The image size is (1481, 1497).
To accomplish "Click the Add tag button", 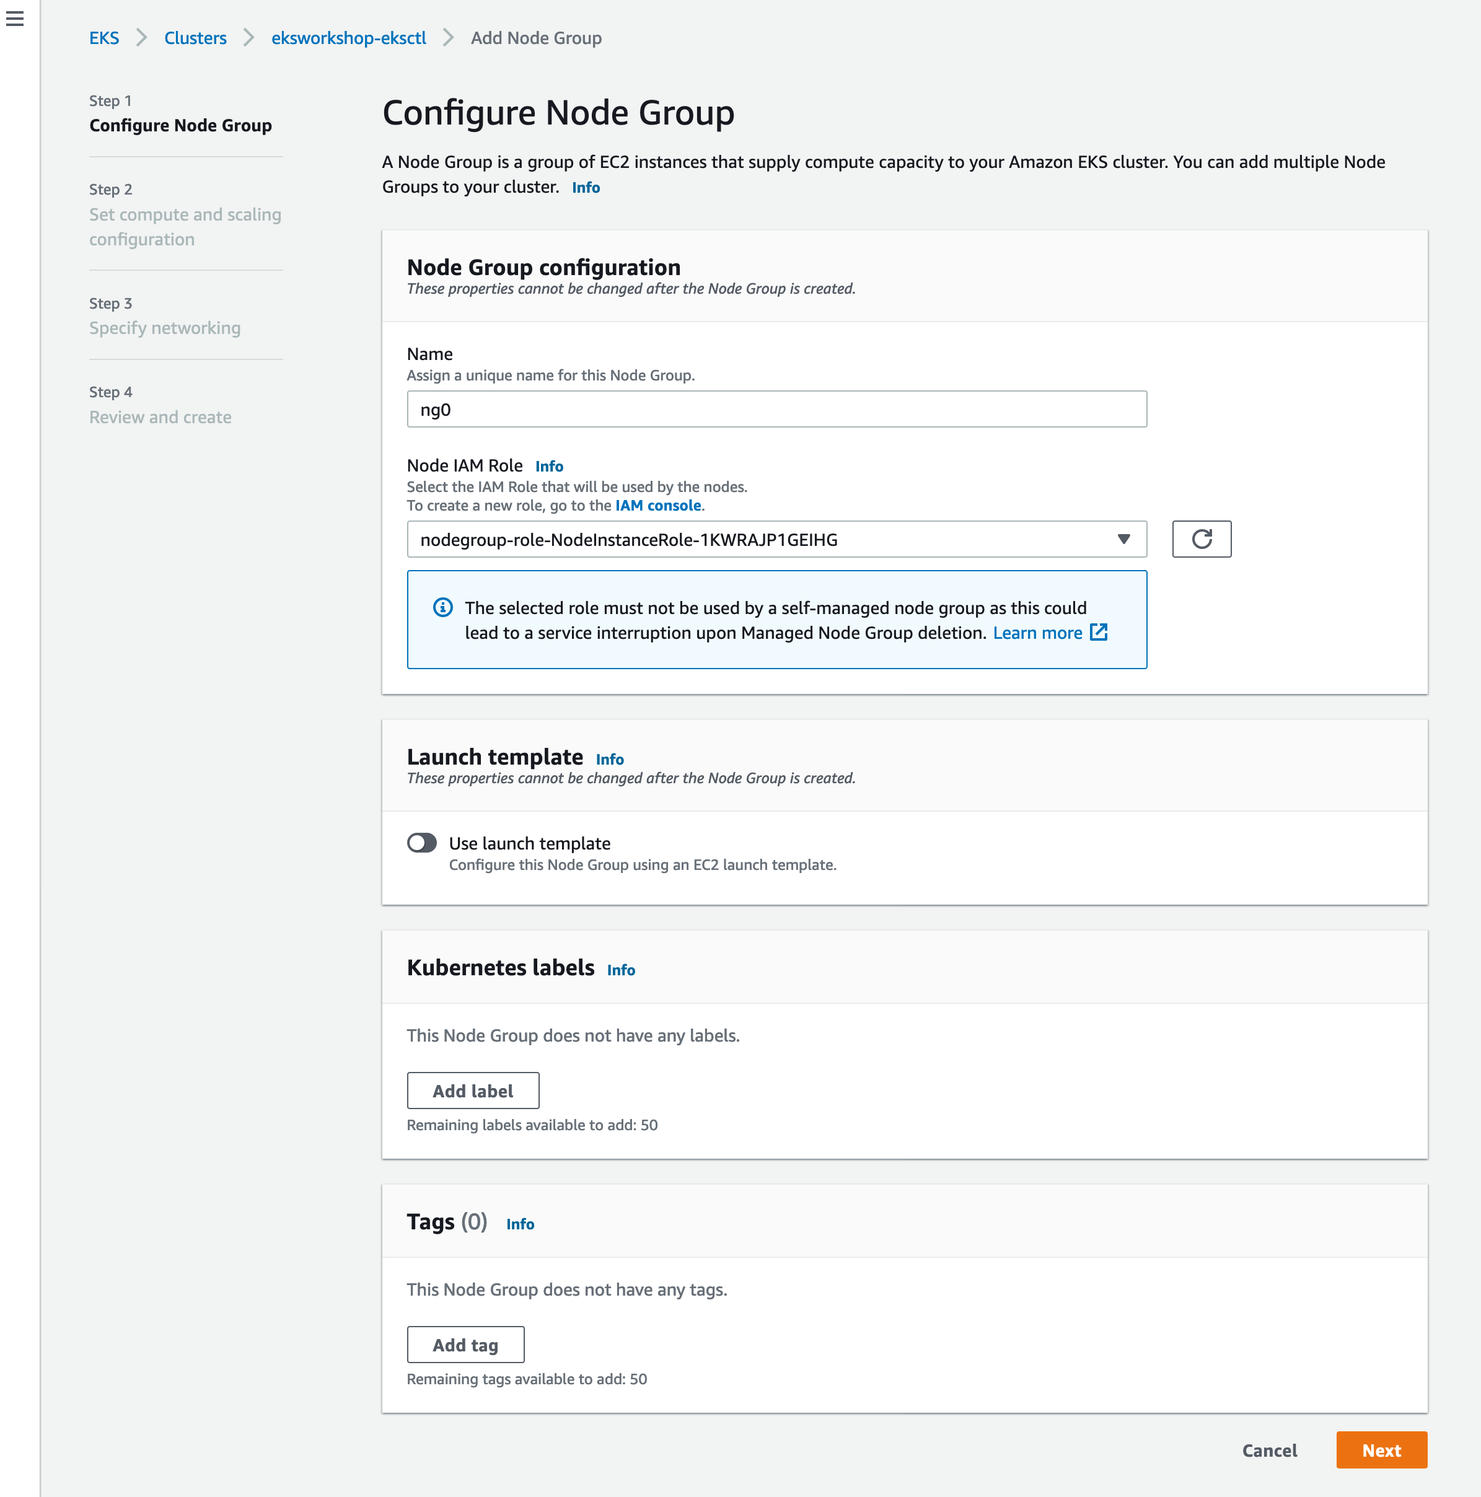I will (465, 1345).
